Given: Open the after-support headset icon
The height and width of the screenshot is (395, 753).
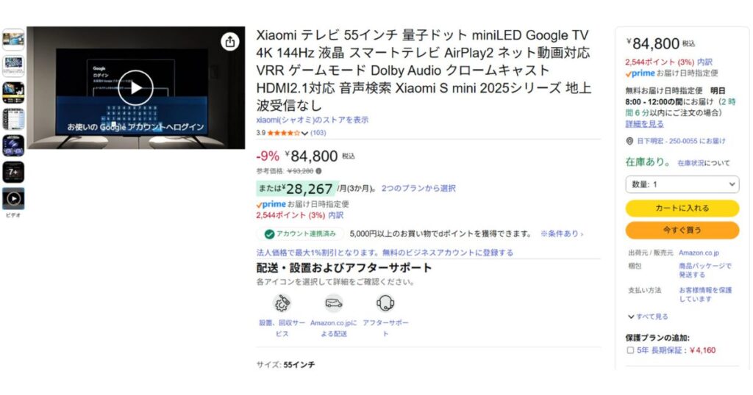Looking at the screenshot, I should pyautogui.click(x=385, y=303).
